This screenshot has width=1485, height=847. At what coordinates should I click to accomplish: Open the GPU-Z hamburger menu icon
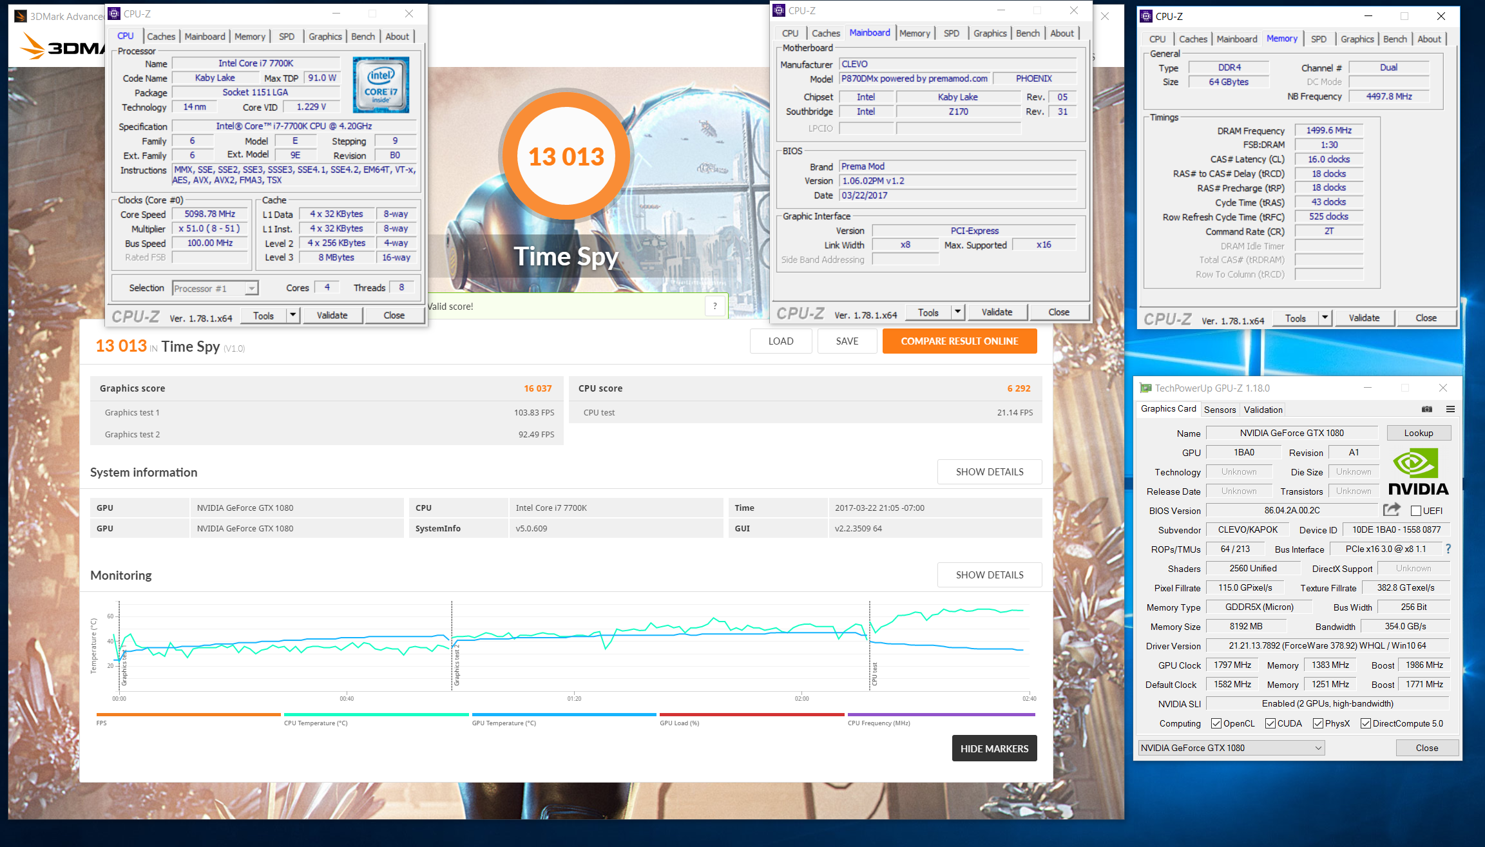tap(1450, 409)
